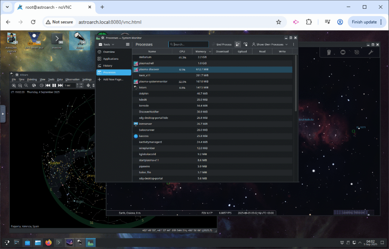Viewport: 389px width, 249px height.
Task: Click the Stellarium round sensor frame icon
Action: pos(343,52)
